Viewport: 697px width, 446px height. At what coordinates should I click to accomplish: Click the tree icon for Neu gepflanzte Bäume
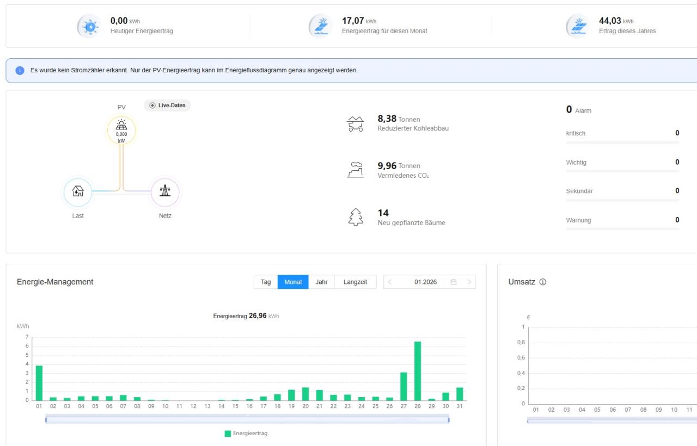(355, 217)
